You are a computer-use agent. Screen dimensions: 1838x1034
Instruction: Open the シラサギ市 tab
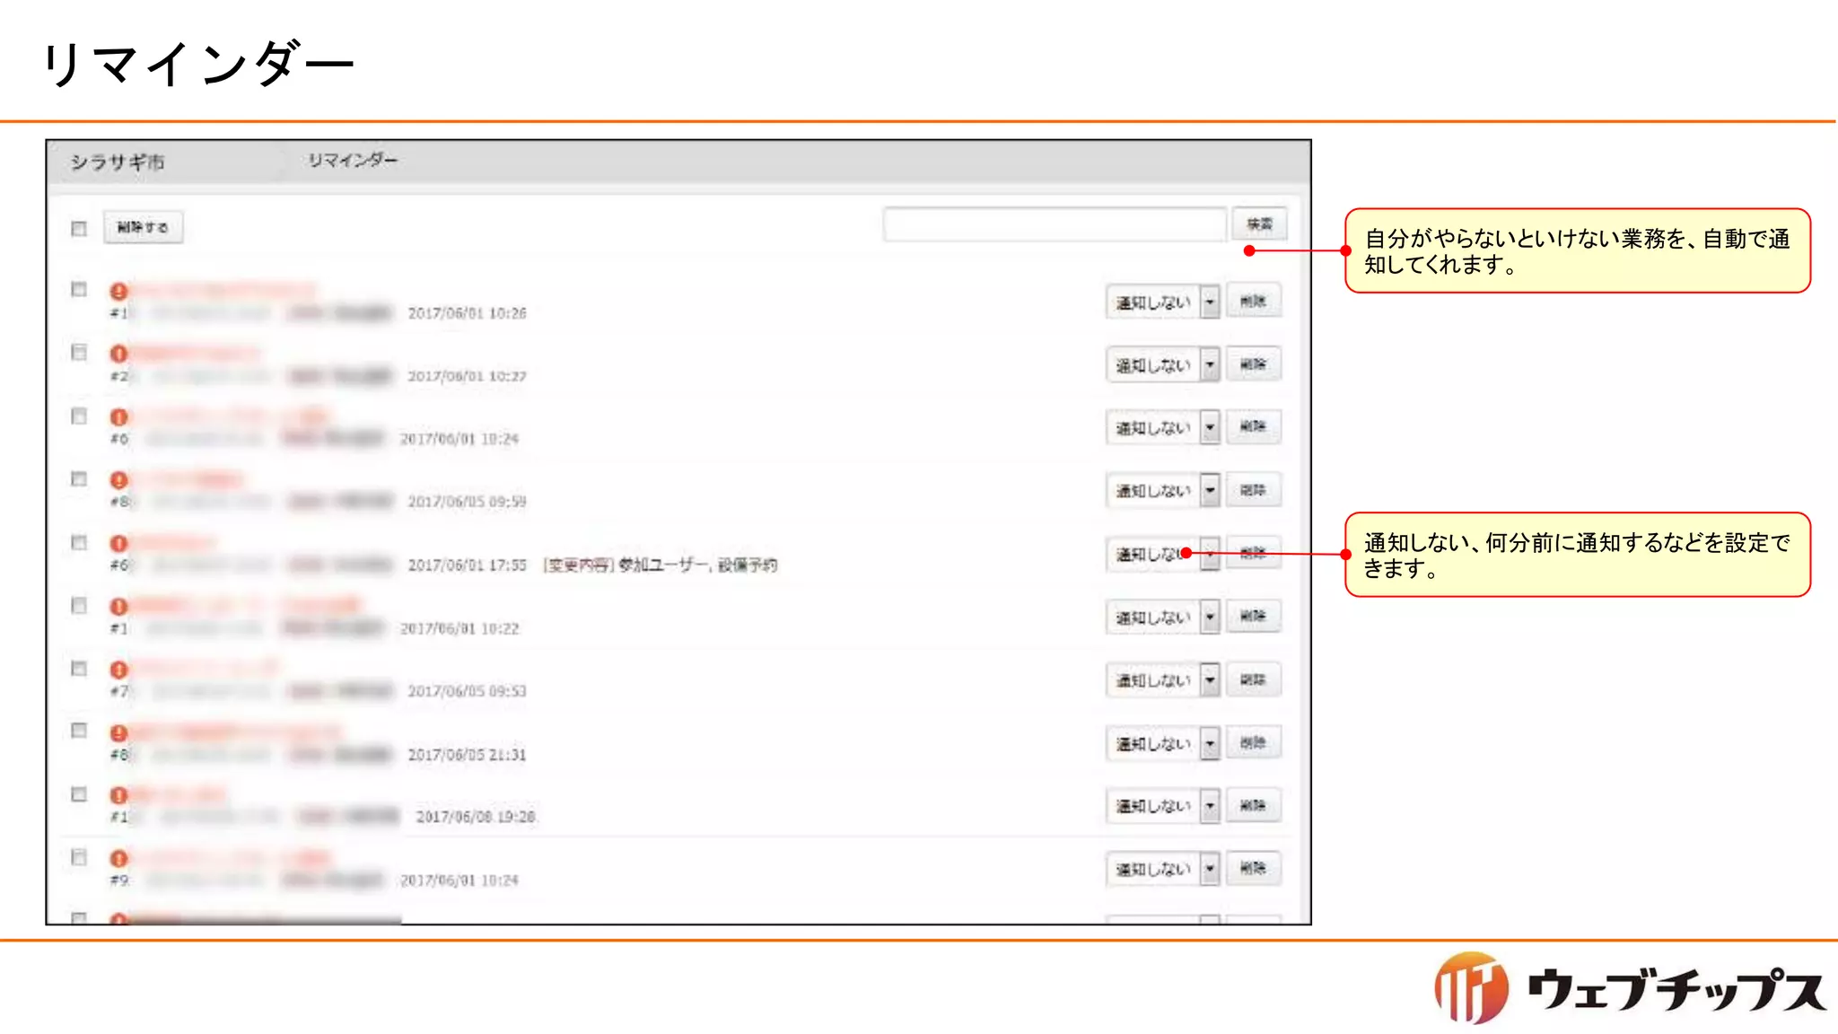(118, 162)
